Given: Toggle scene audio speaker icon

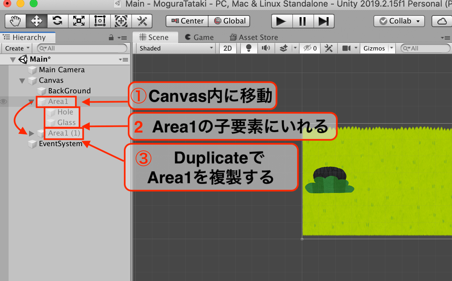Looking at the screenshot, I should click(x=266, y=48).
